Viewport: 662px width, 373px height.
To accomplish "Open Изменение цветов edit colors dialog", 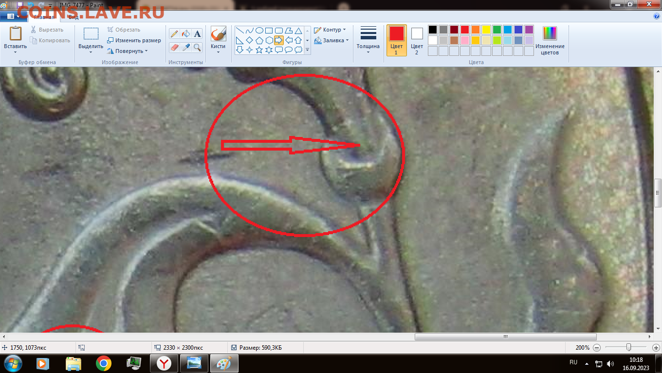I will pyautogui.click(x=550, y=40).
